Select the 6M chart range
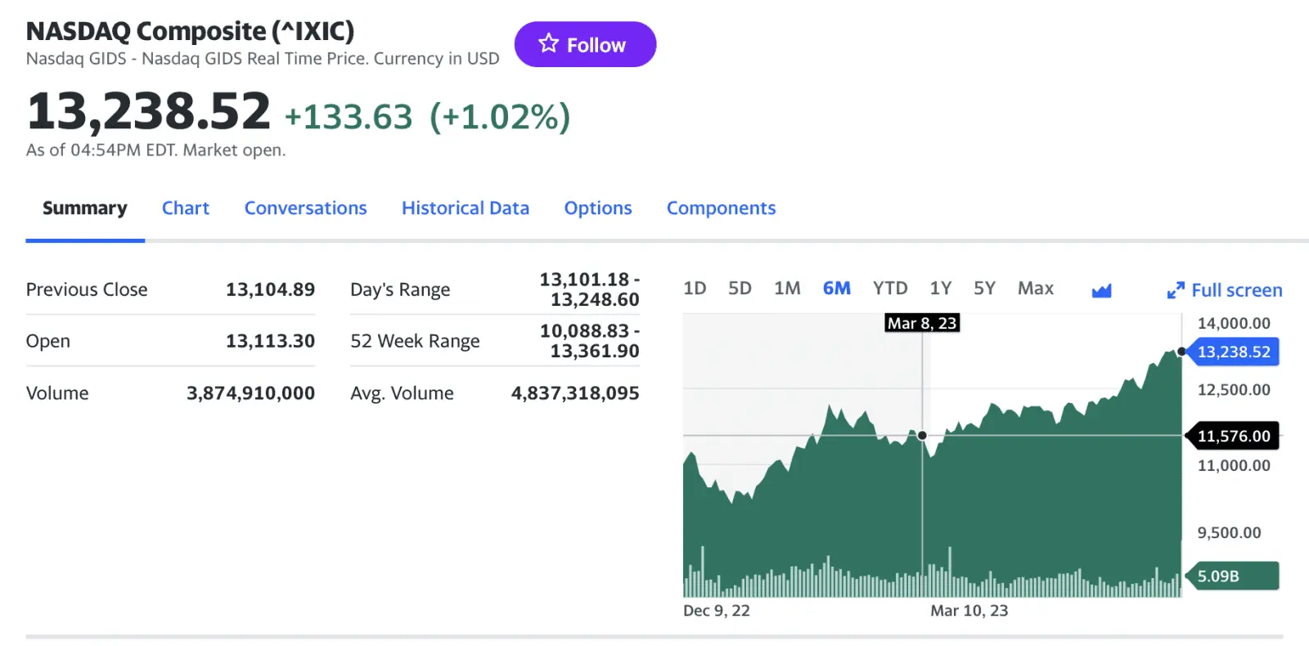Viewport: 1309px width, 646px height. (x=836, y=289)
